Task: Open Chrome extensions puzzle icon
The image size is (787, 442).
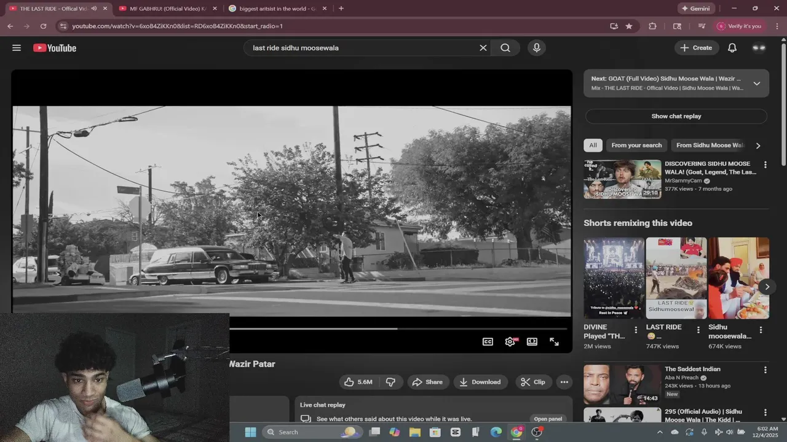Action: click(x=652, y=26)
